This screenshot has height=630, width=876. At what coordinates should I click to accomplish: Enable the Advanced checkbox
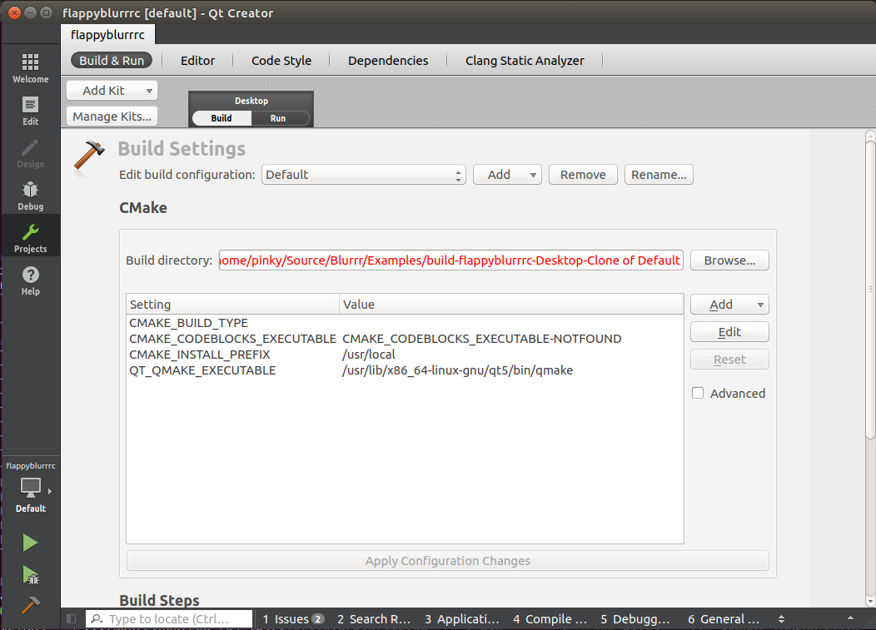coord(698,393)
